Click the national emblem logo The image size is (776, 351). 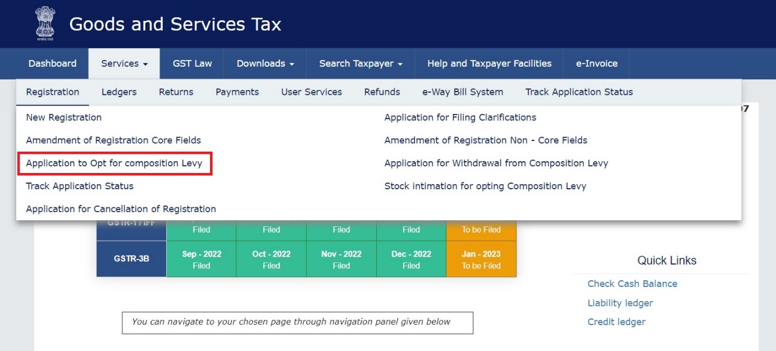(x=44, y=24)
